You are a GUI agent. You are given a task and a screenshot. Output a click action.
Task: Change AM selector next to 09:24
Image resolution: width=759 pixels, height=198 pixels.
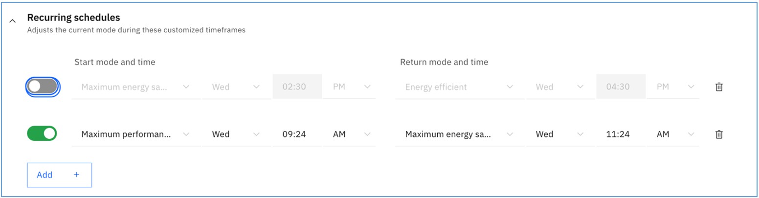click(x=350, y=134)
